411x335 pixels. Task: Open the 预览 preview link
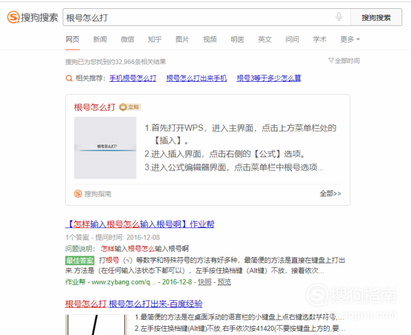pos(225,282)
